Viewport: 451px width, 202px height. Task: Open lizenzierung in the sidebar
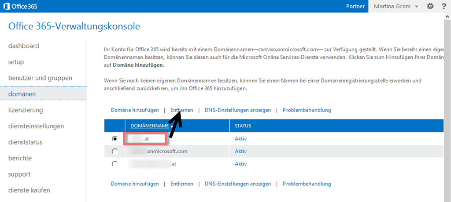26,110
